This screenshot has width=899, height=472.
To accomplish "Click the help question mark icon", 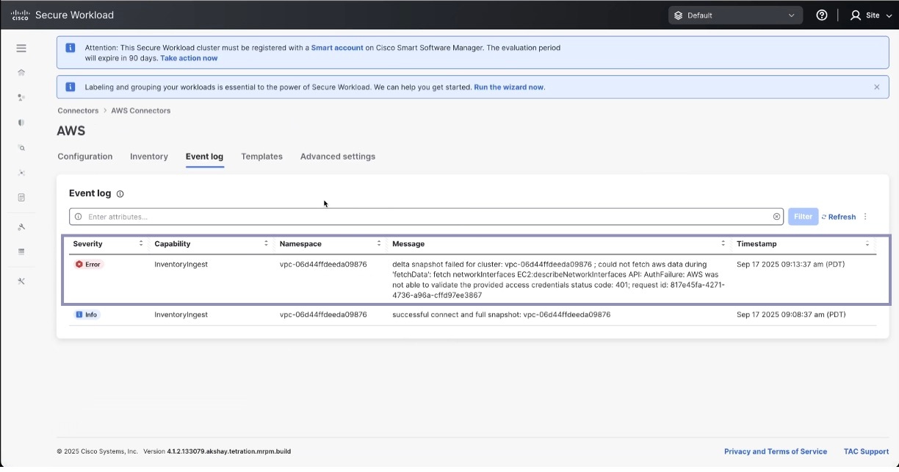I will coord(822,15).
